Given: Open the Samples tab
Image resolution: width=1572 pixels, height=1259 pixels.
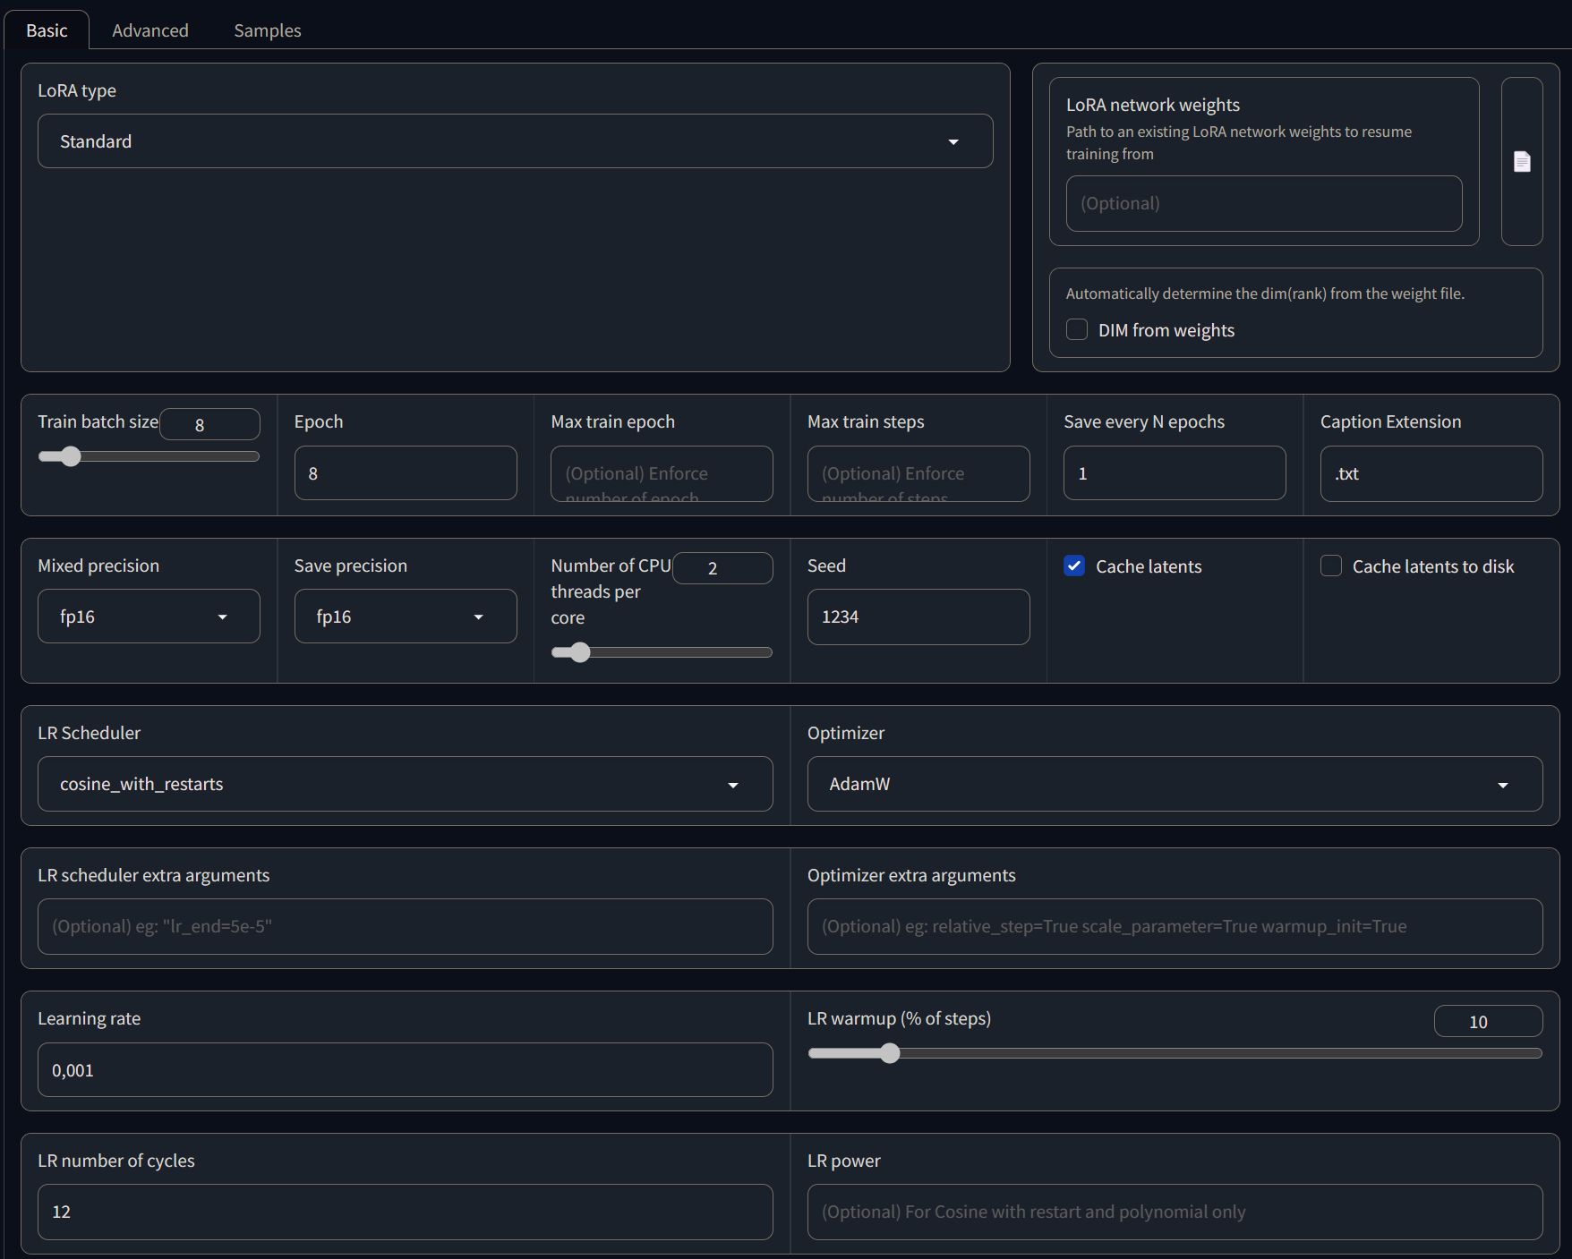Looking at the screenshot, I should point(268,30).
